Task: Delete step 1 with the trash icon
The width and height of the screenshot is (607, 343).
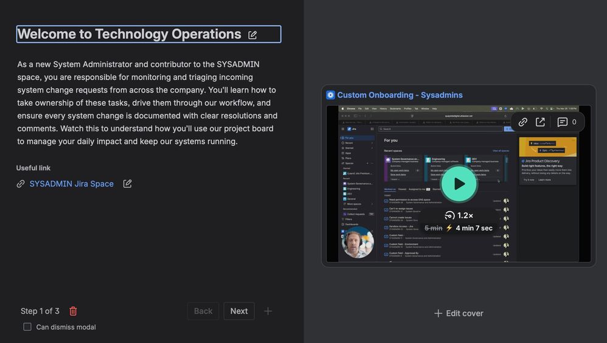Action: [x=73, y=311]
